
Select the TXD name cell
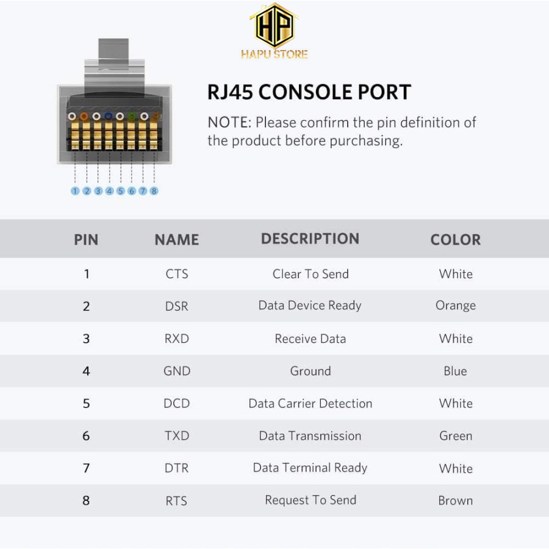(177, 436)
